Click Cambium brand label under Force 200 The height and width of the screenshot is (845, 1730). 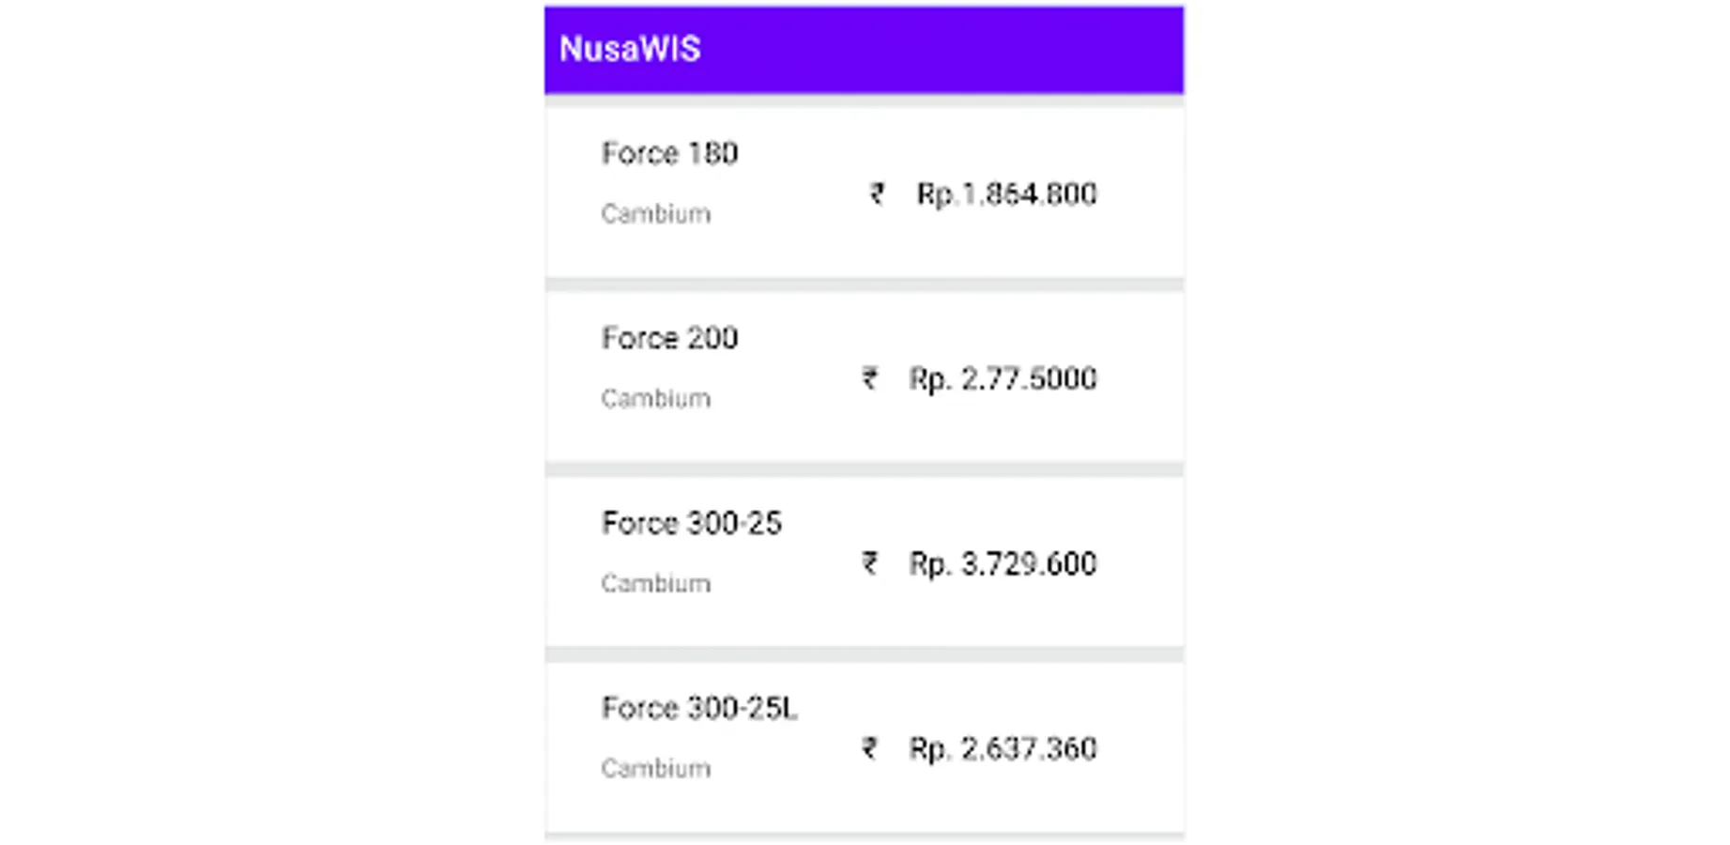pos(655,399)
